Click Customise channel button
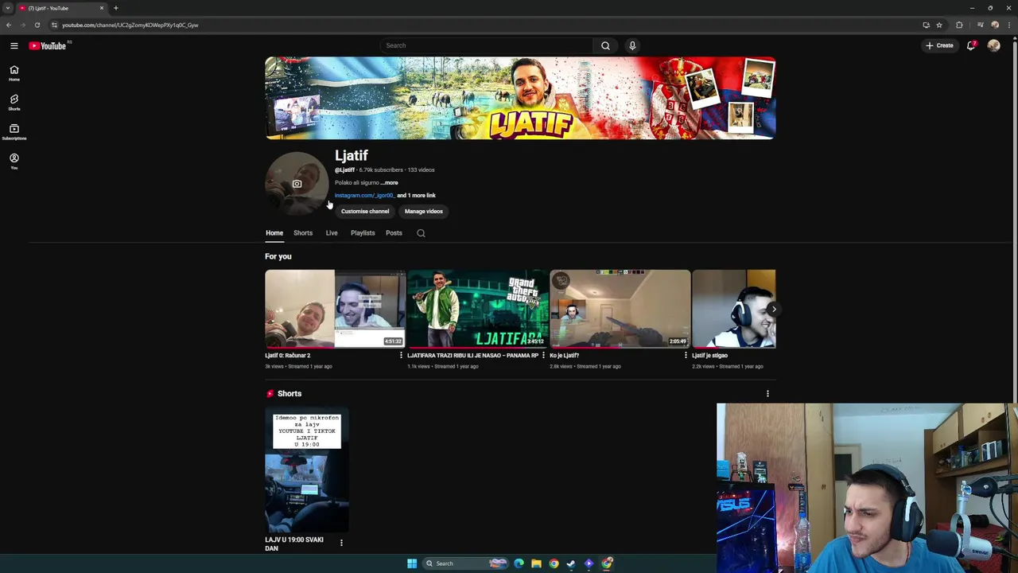 tap(365, 212)
